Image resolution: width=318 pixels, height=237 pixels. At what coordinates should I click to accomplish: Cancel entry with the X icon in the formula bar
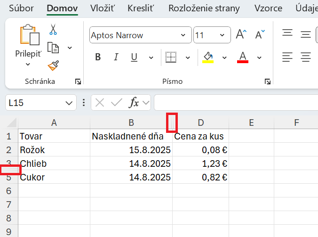click(x=100, y=103)
